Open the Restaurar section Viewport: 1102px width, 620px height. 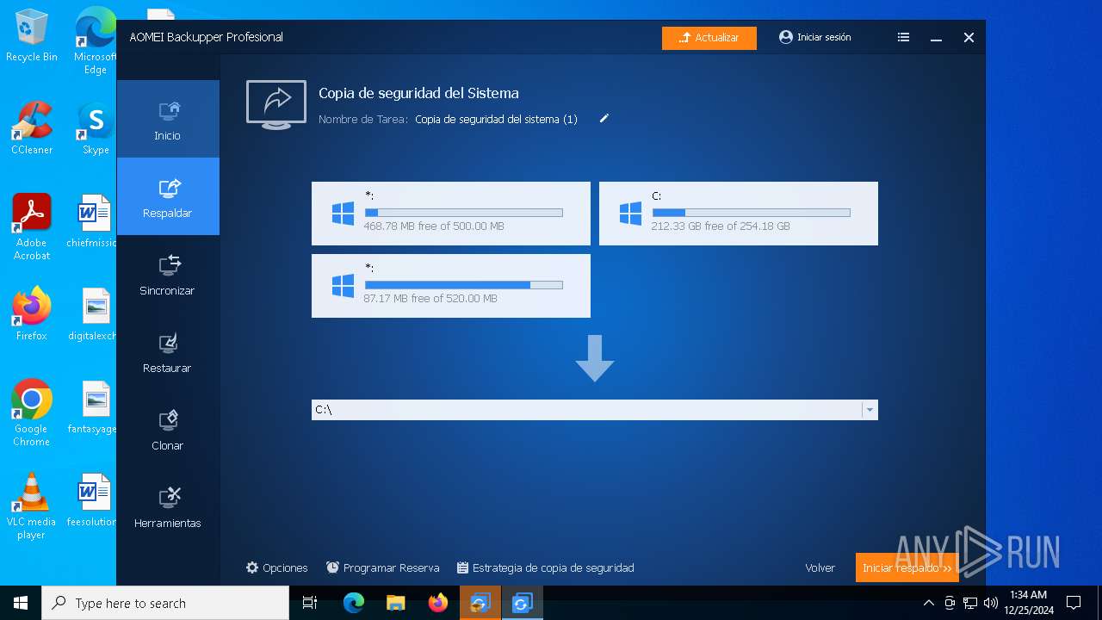(x=168, y=351)
